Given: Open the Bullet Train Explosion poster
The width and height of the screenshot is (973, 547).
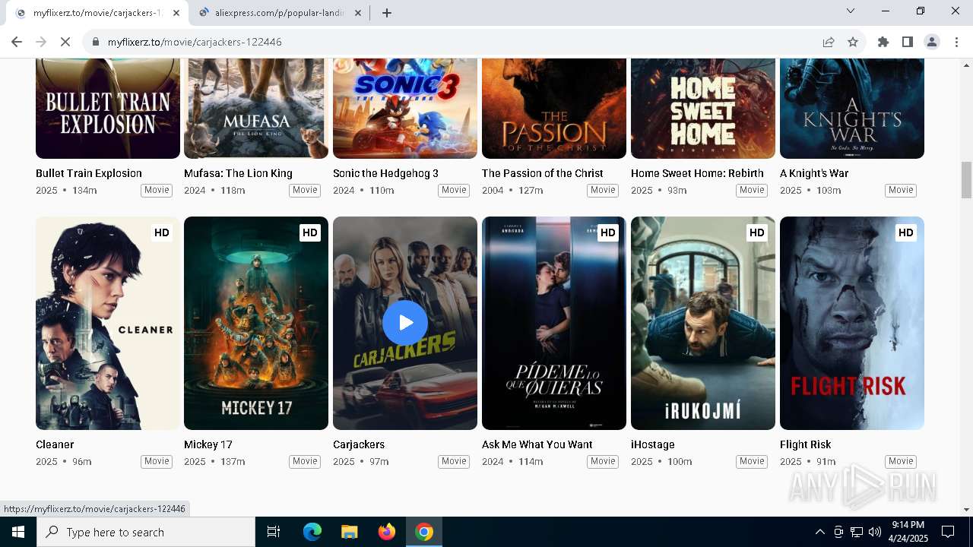Looking at the screenshot, I should point(108,109).
